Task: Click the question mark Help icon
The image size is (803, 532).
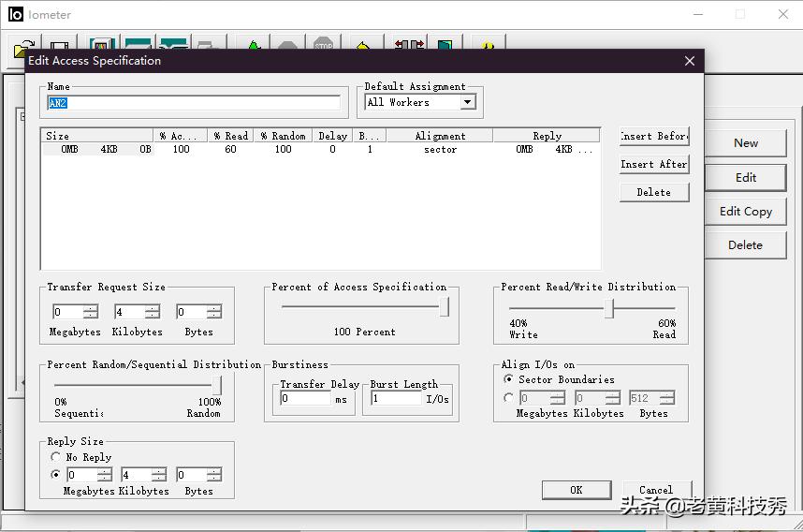Action: click(x=487, y=46)
